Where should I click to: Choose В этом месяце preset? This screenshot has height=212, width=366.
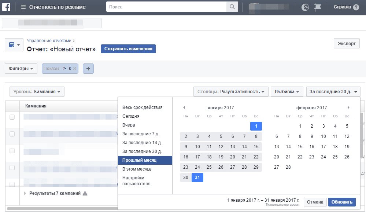[x=137, y=169]
